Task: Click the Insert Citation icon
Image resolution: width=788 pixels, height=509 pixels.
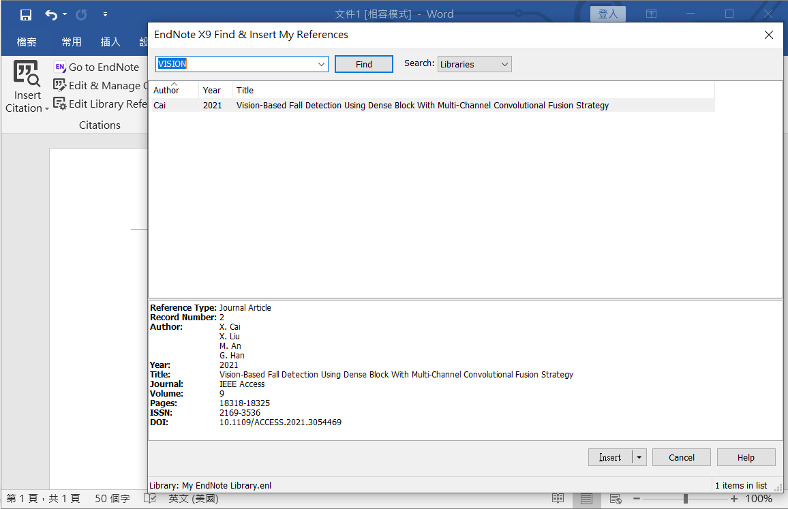Action: point(27,74)
